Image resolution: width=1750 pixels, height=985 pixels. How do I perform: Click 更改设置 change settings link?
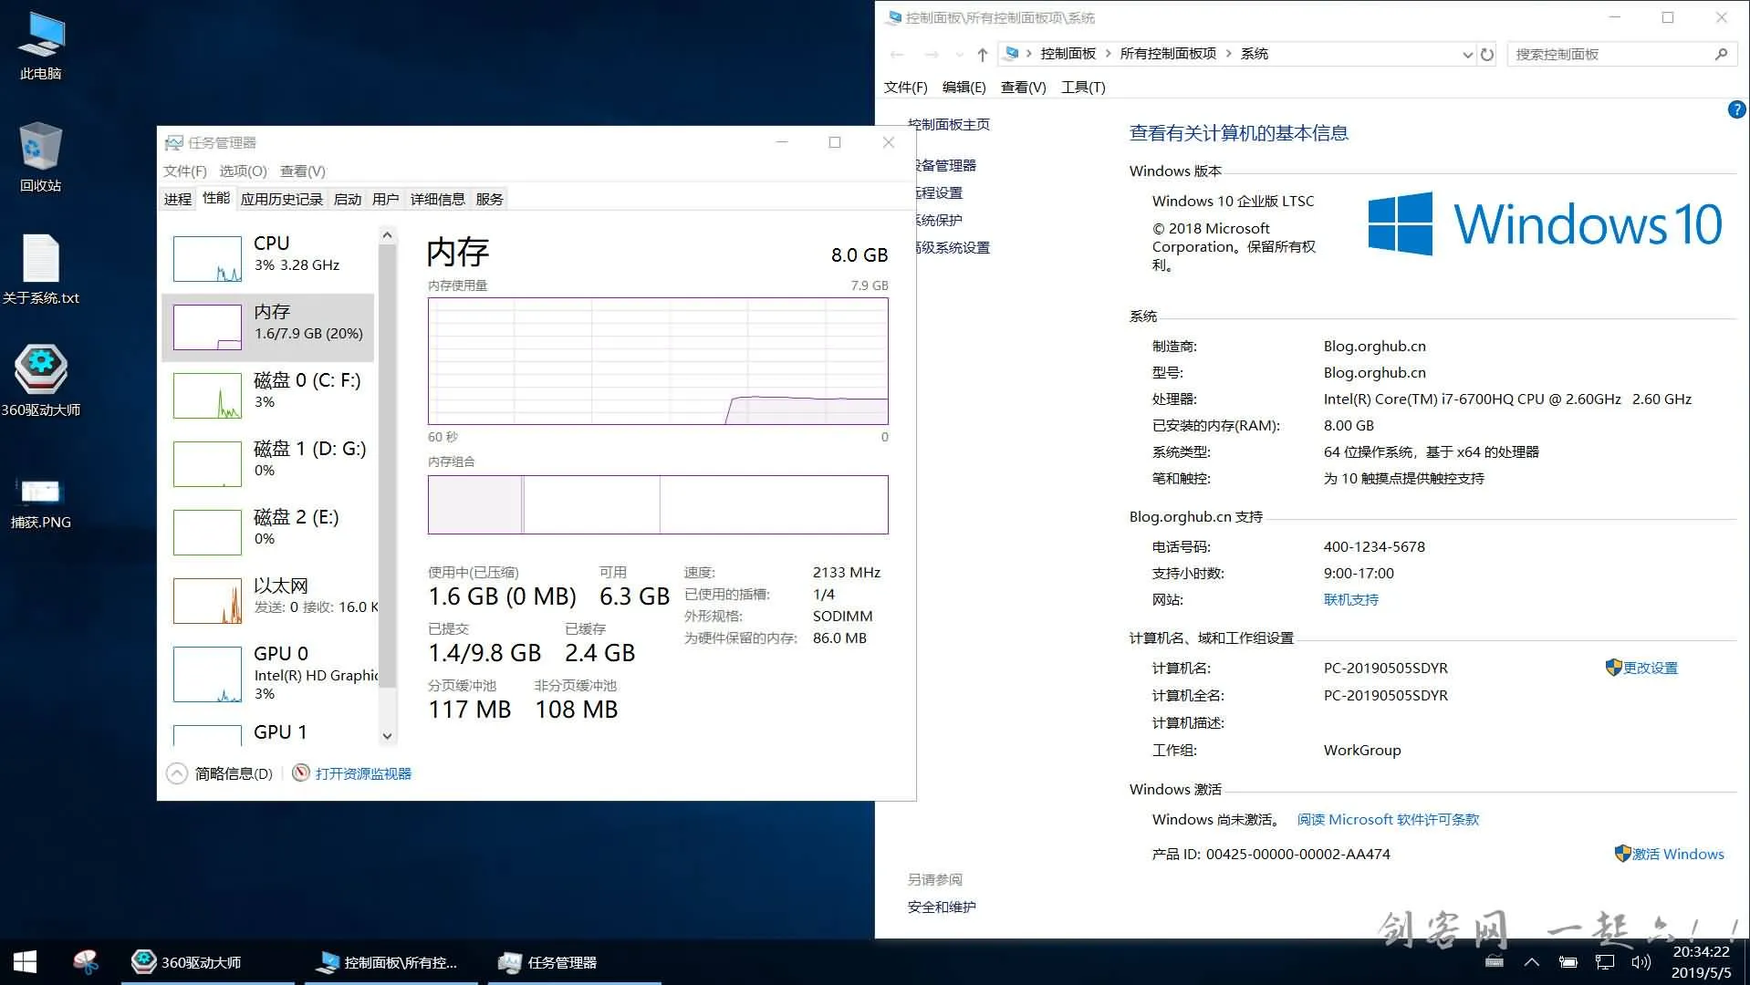pyautogui.click(x=1650, y=668)
